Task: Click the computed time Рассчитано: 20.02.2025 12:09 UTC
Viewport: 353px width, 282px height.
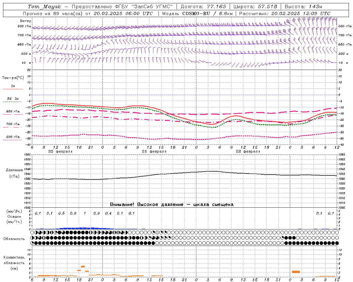Action: 285,13
